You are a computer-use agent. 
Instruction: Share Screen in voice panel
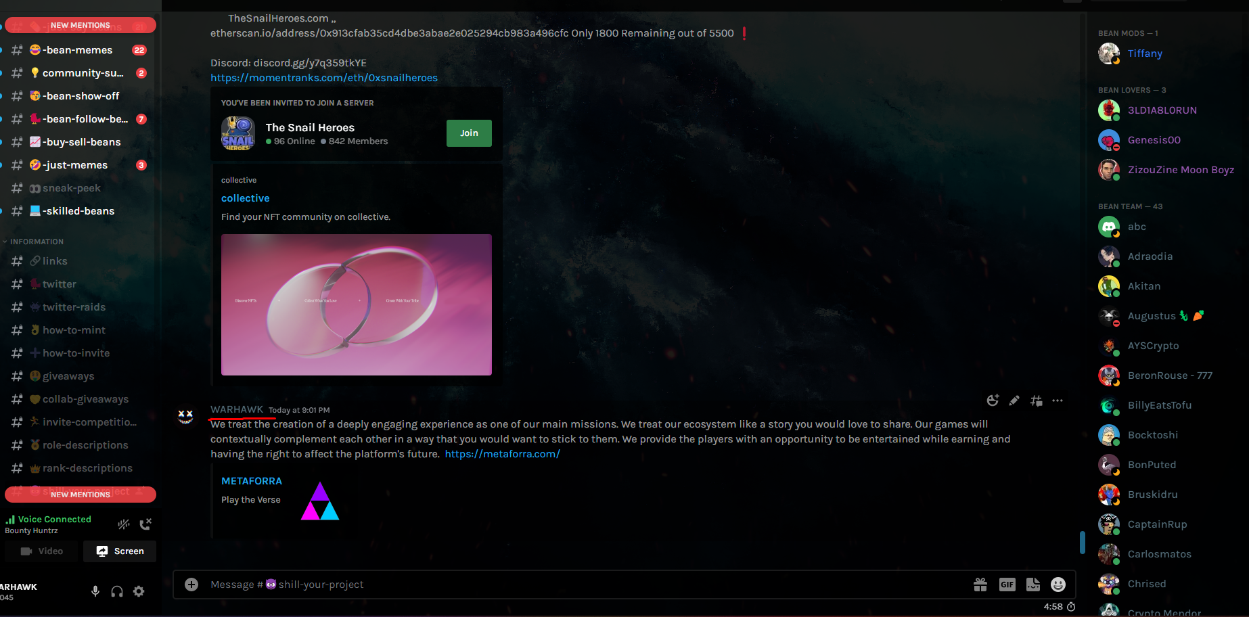pyautogui.click(x=120, y=551)
